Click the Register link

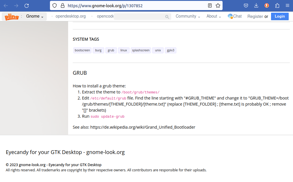[x=255, y=16]
